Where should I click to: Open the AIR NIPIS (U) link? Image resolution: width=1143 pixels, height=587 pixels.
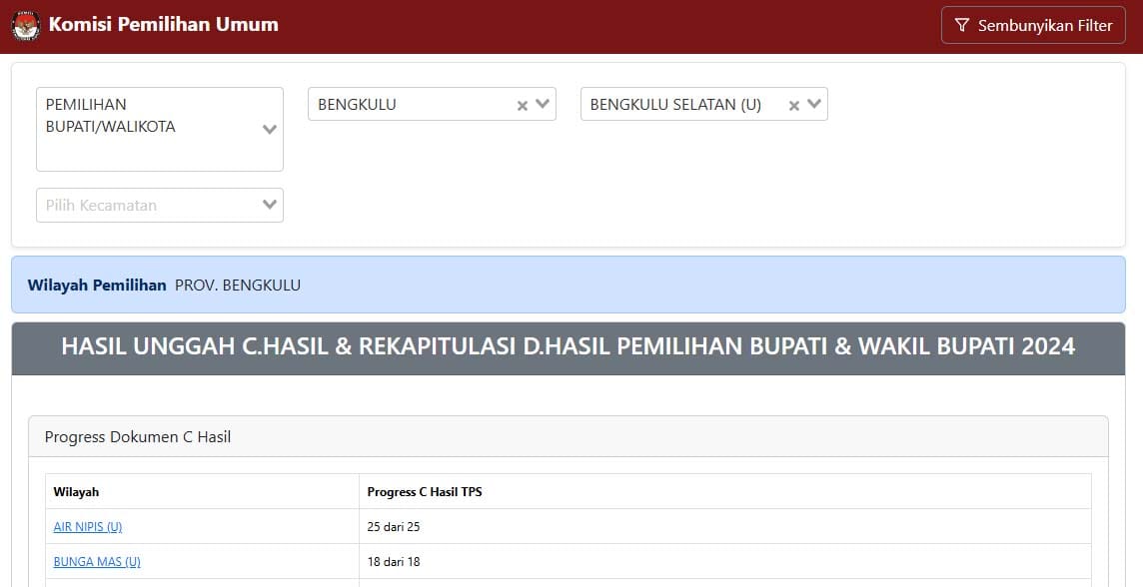coord(87,526)
